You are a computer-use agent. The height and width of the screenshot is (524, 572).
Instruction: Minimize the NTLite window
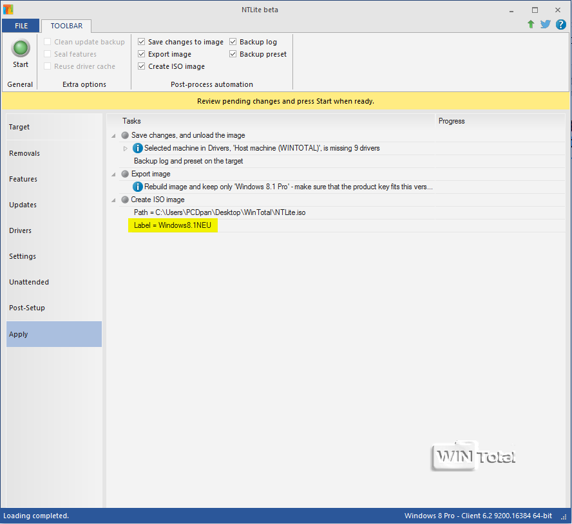click(511, 10)
